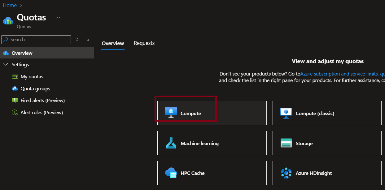Click the Azure HDInsight icon
The image size is (385, 190).
pyautogui.click(x=286, y=173)
